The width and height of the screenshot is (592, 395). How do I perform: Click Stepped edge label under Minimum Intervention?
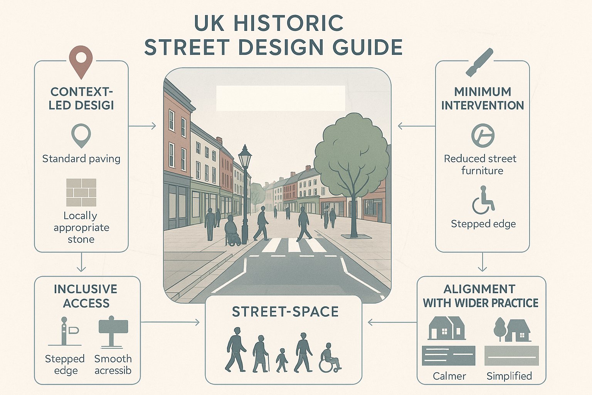483,224
